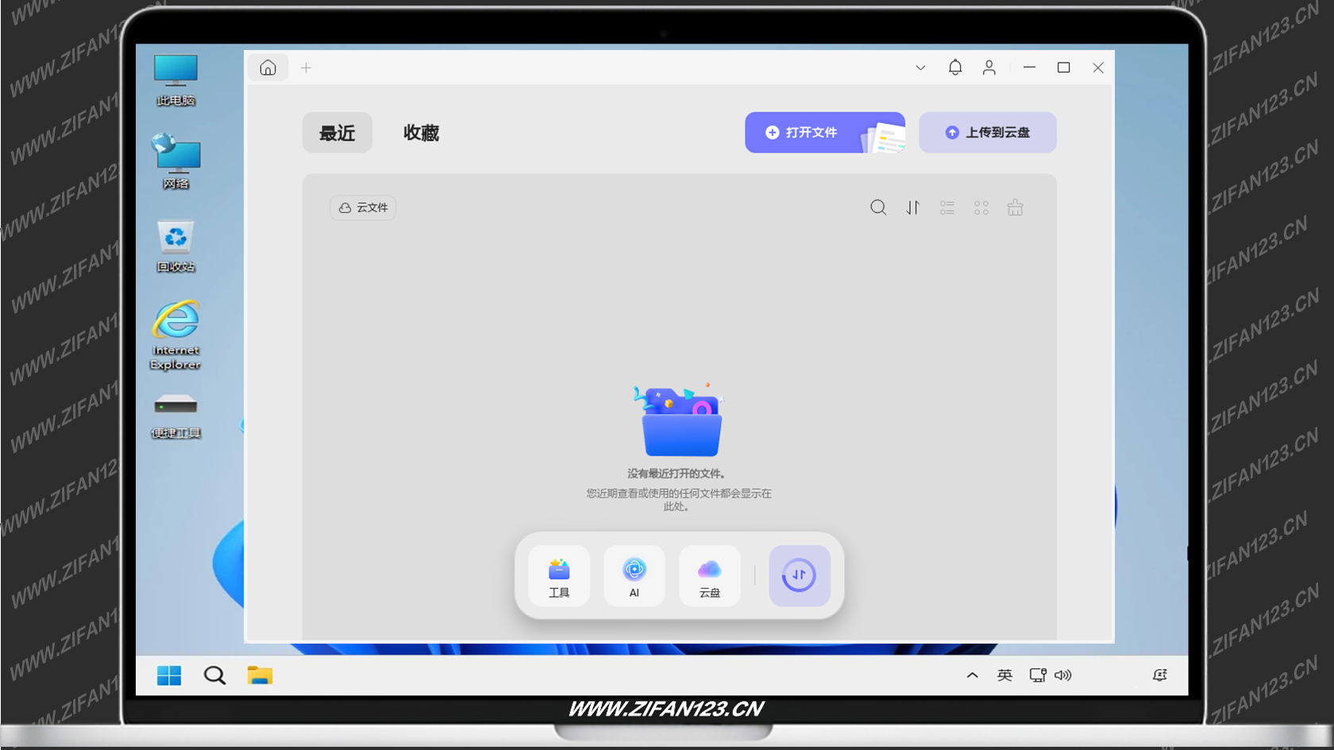Add a new tab with plus icon

pos(306,68)
